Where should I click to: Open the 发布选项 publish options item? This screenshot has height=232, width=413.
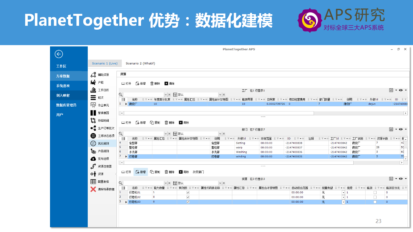coord(100,159)
